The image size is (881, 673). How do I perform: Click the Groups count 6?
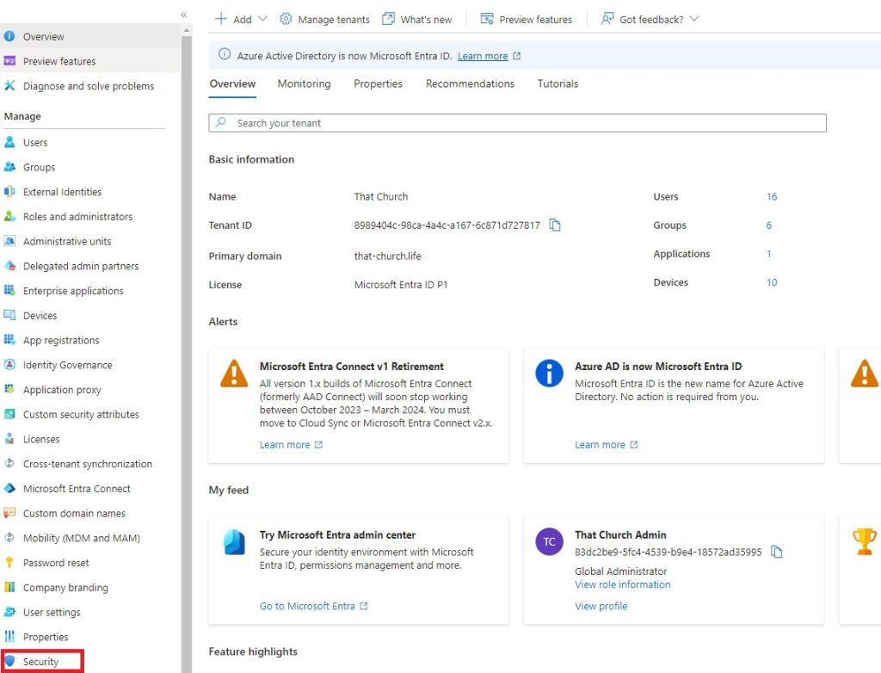click(769, 225)
